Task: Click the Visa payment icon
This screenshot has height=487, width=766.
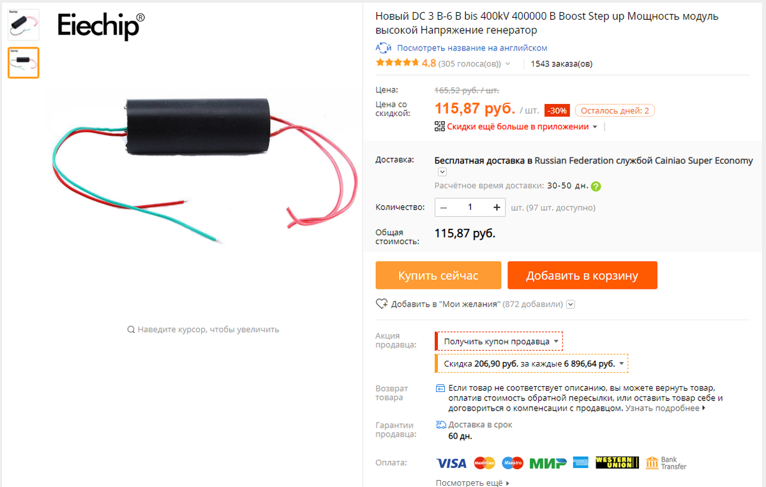Action: coord(451,463)
